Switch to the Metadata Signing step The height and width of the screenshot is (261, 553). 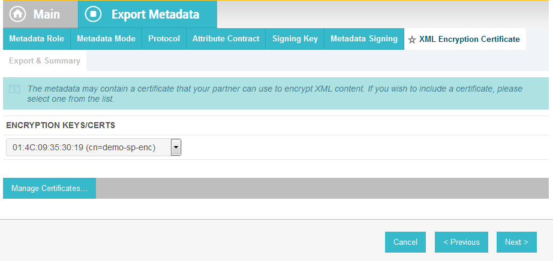364,39
